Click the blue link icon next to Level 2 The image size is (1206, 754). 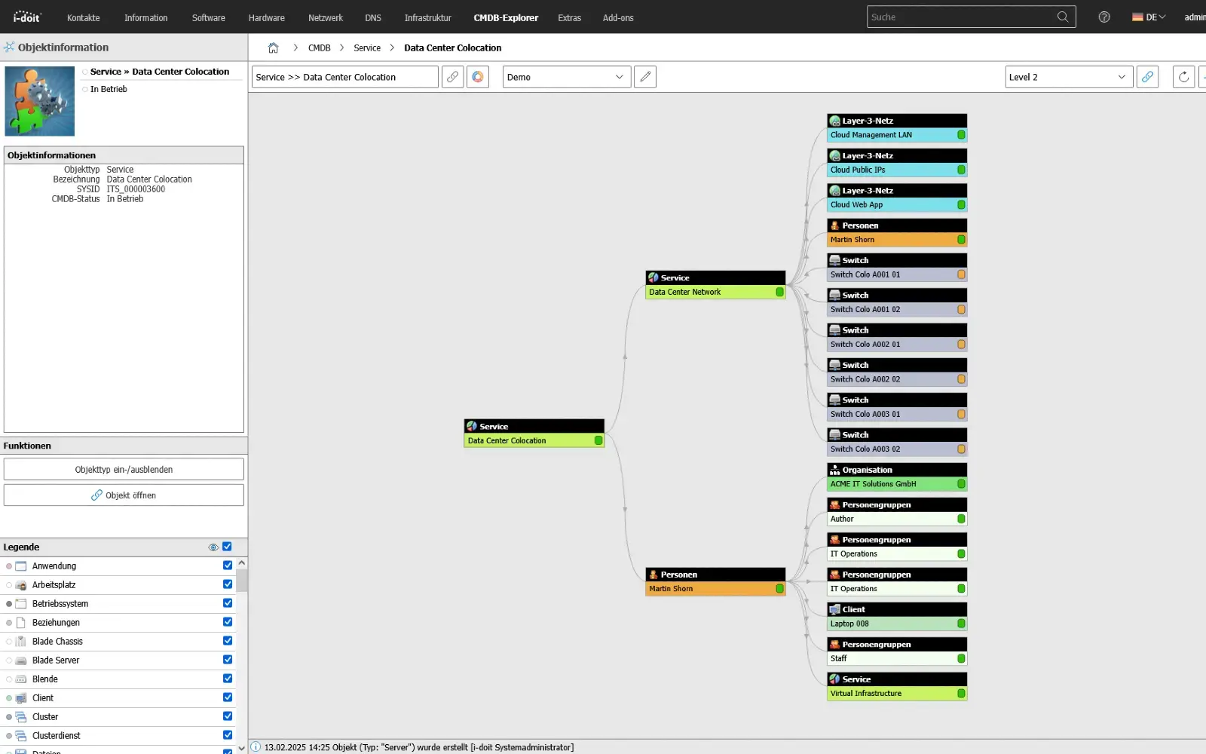click(1147, 76)
